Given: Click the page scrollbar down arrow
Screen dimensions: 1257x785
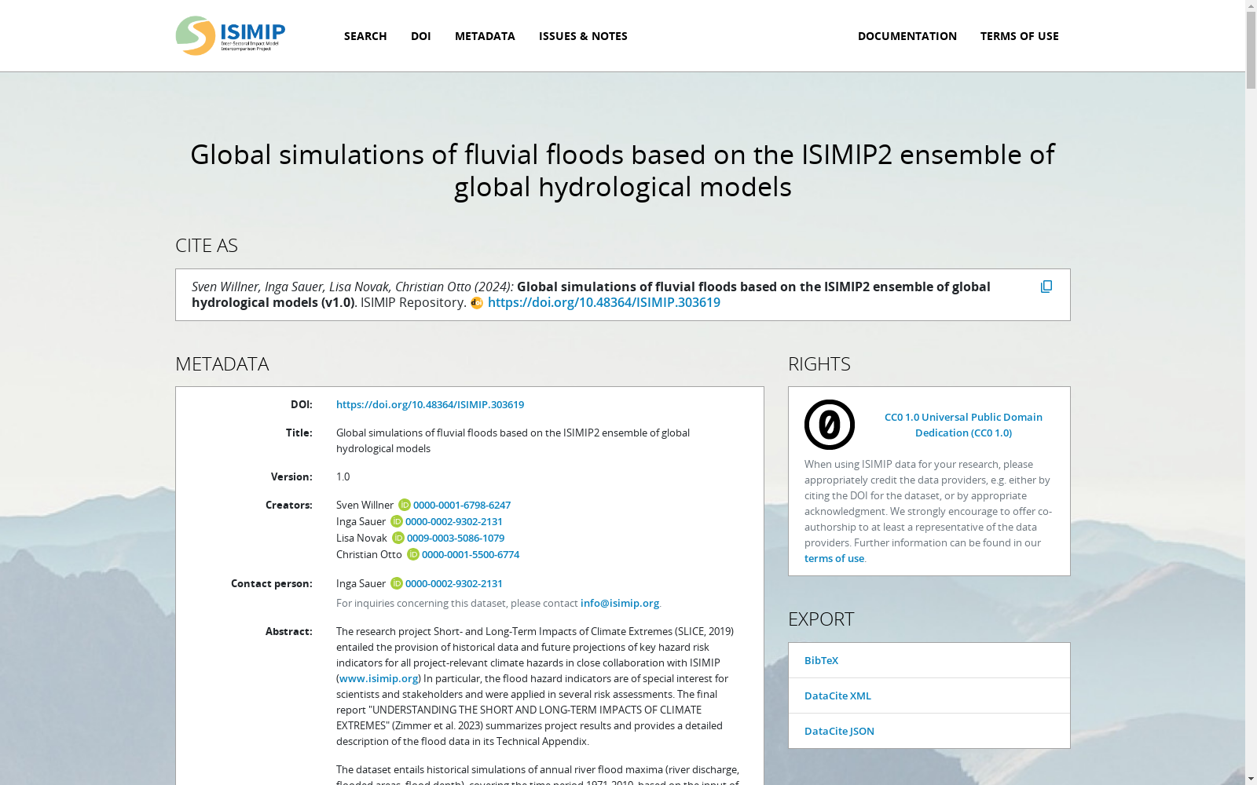Looking at the screenshot, I should point(1251,779).
